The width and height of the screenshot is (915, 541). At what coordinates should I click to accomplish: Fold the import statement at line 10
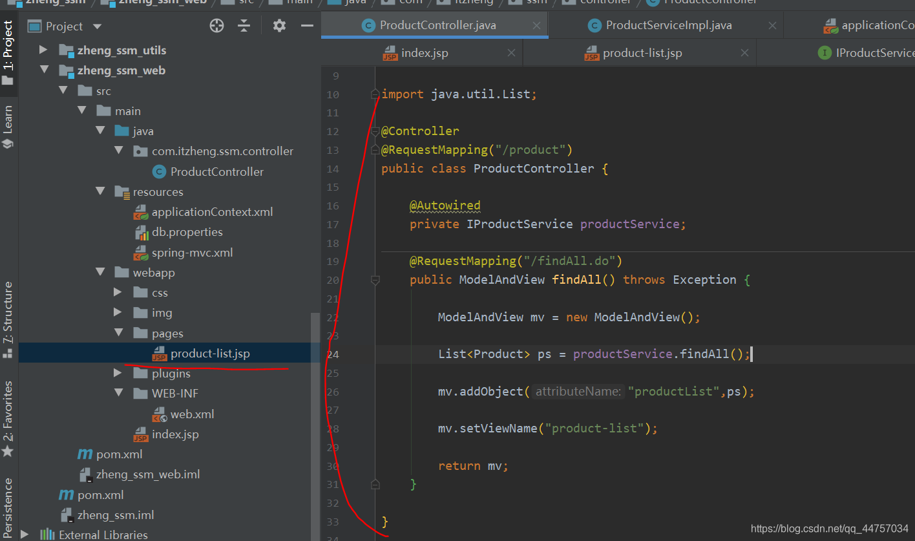tap(375, 94)
